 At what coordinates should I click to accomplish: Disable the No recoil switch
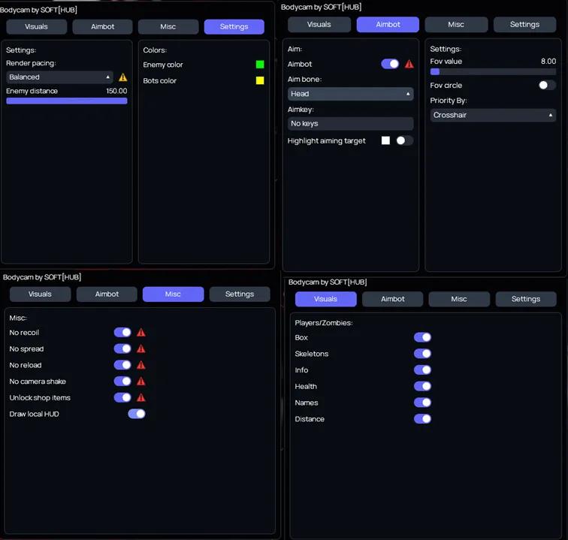click(122, 333)
